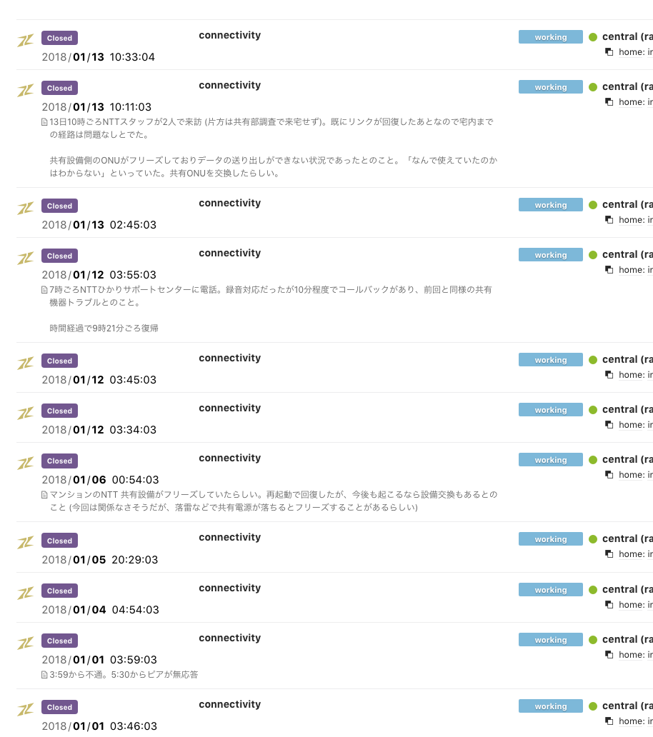Viewport: 653px width, 737px height.
Task: Open the connectivity alert from 2018/01/13 02:45:03
Action: pyautogui.click(x=229, y=204)
